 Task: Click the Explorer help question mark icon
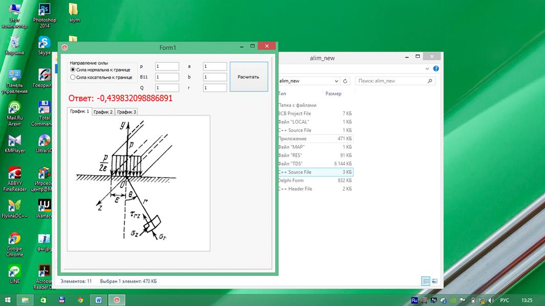tap(436, 68)
